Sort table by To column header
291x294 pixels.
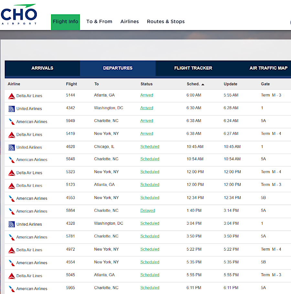[x=96, y=84]
